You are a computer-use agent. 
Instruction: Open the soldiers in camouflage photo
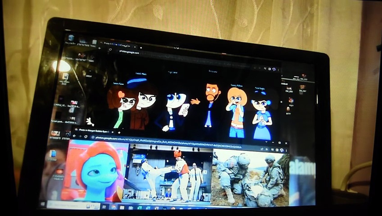point(249,178)
